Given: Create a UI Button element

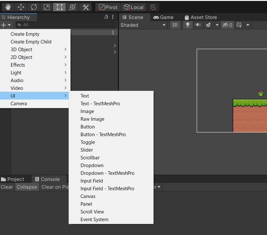Looking at the screenshot, I should click(x=111, y=127).
